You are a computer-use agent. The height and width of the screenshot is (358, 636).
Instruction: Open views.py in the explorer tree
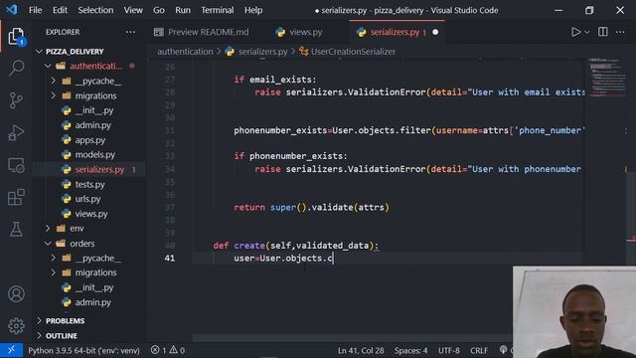(91, 214)
